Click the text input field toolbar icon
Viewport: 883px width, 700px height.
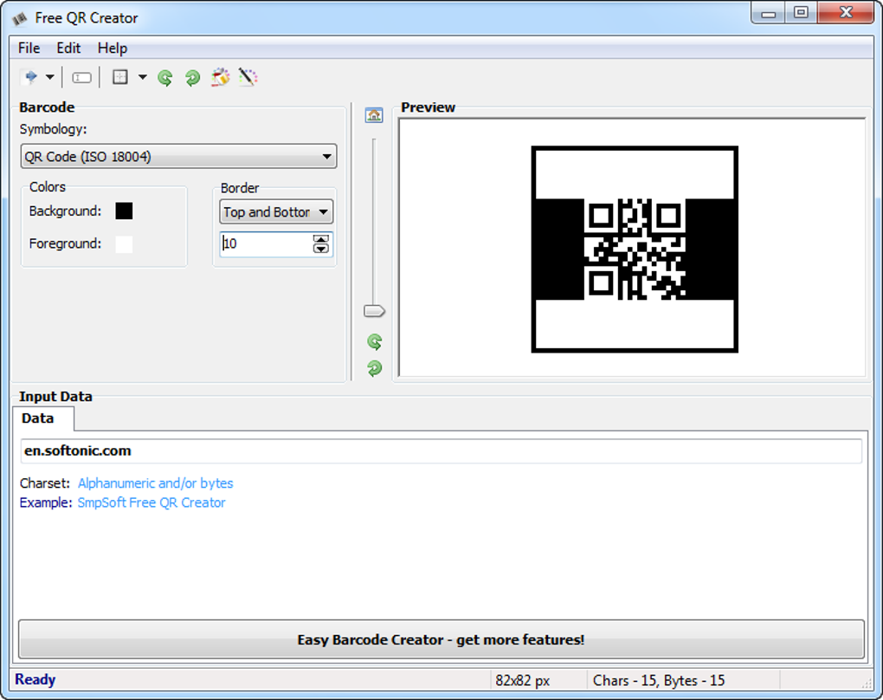click(x=81, y=77)
